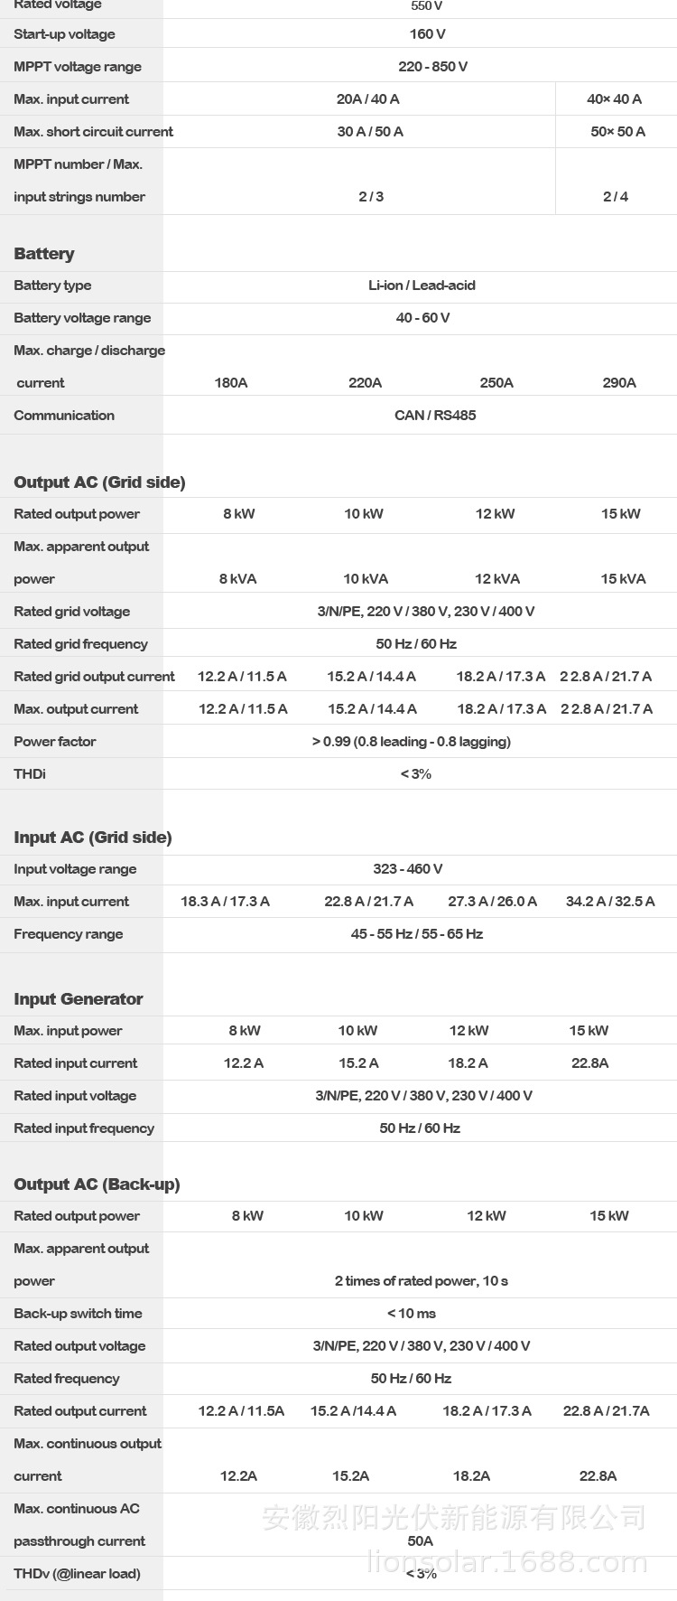Viewport: 677px width, 1601px height.
Task: Click the THDi row label
Action: [30, 774]
